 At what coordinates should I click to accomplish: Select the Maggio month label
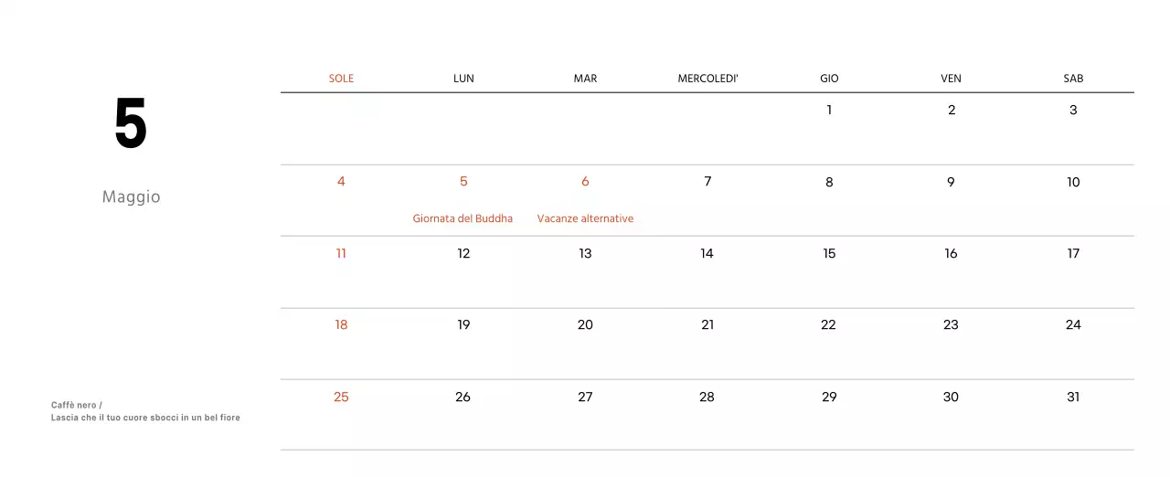(131, 197)
